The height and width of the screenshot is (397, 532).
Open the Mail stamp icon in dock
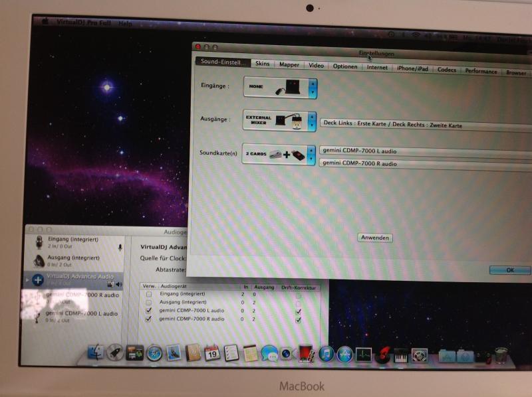pos(174,353)
